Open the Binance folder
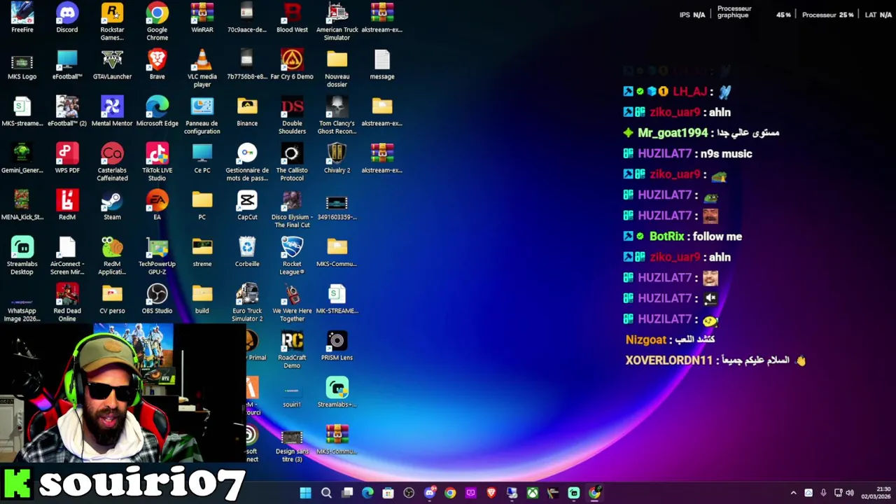 click(247, 112)
